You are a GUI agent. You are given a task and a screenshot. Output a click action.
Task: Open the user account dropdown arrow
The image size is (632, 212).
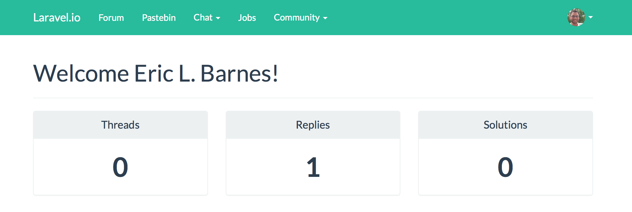click(591, 17)
